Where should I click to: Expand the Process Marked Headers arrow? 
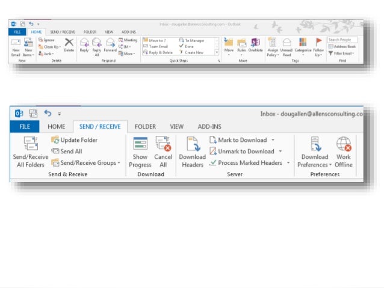coord(288,163)
